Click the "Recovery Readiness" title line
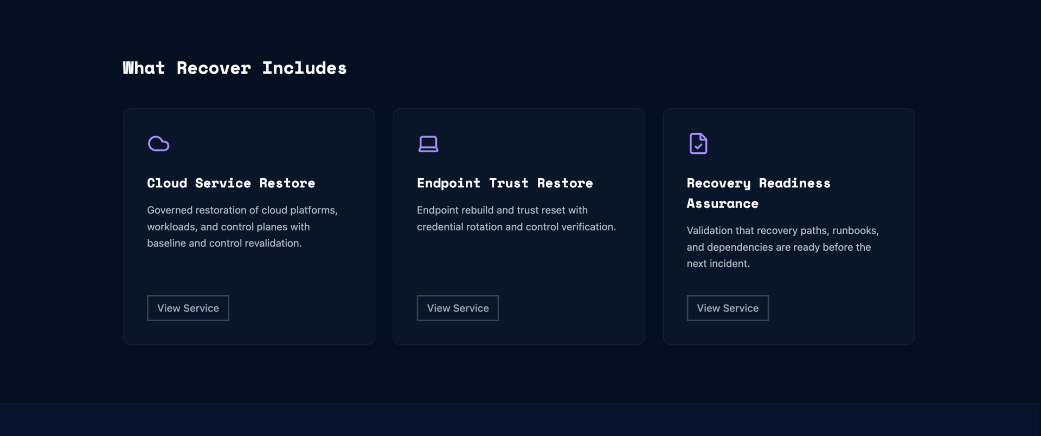This screenshot has width=1041, height=436. 758,183
